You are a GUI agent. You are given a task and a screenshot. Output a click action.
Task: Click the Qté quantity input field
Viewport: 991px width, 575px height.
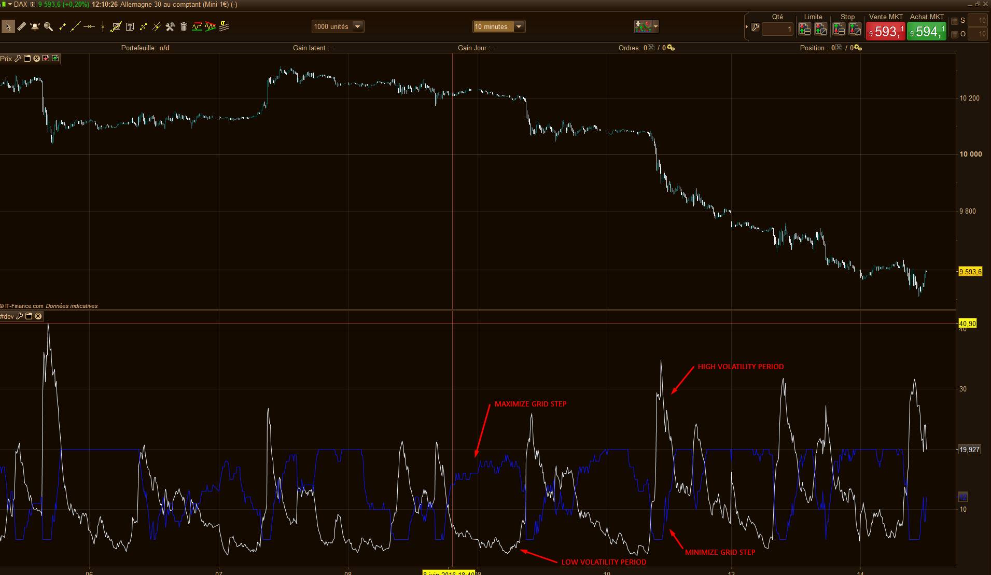pos(777,29)
